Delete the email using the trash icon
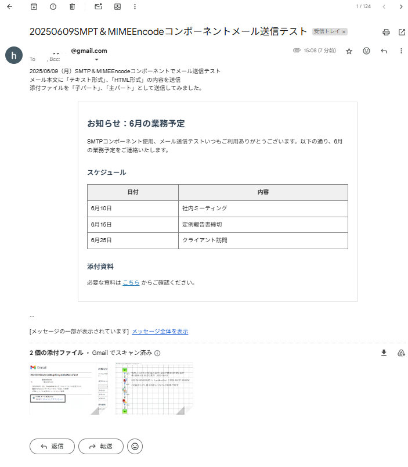The width and height of the screenshot is (408, 467). (x=72, y=6)
